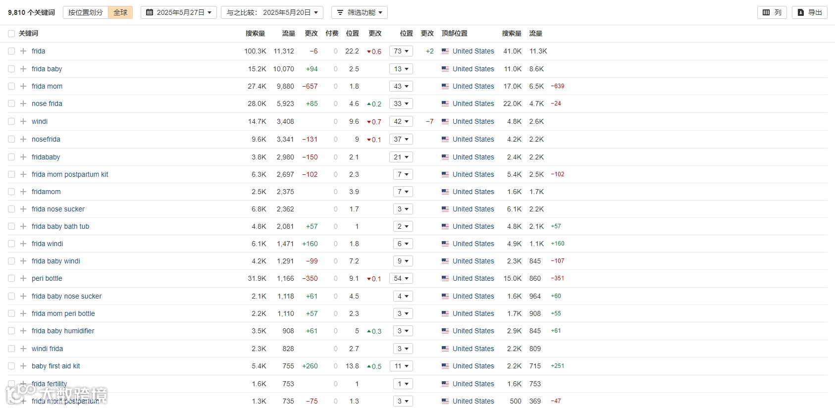Screen dimensions: 835x409
Task: Select the frida baby row checkbox
Action: pyautogui.click(x=11, y=69)
